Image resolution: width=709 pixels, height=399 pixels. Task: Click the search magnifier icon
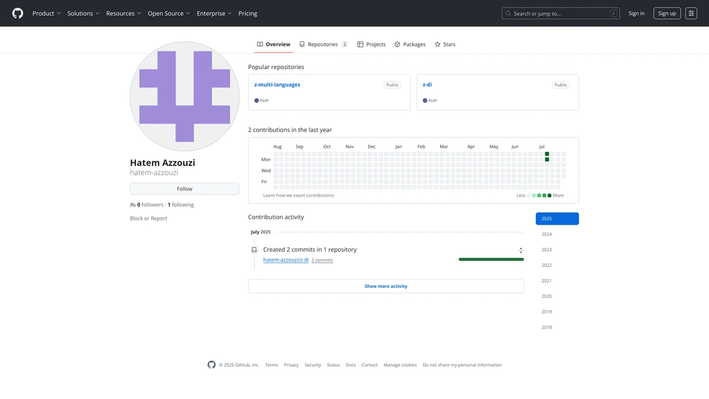coord(508,13)
